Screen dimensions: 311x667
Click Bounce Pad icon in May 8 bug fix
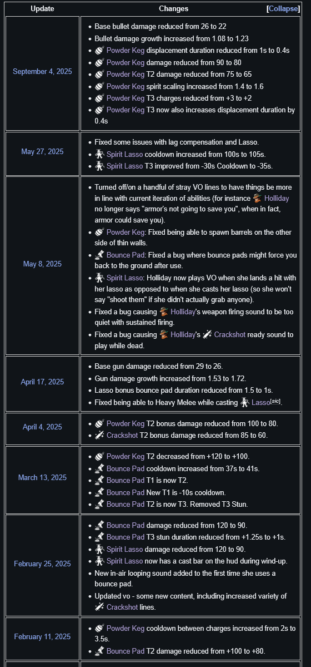point(99,255)
